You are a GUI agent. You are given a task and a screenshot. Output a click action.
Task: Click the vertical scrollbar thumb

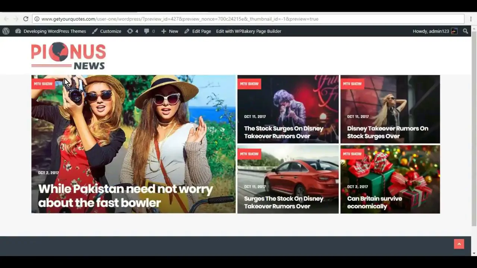[x=474, y=128]
